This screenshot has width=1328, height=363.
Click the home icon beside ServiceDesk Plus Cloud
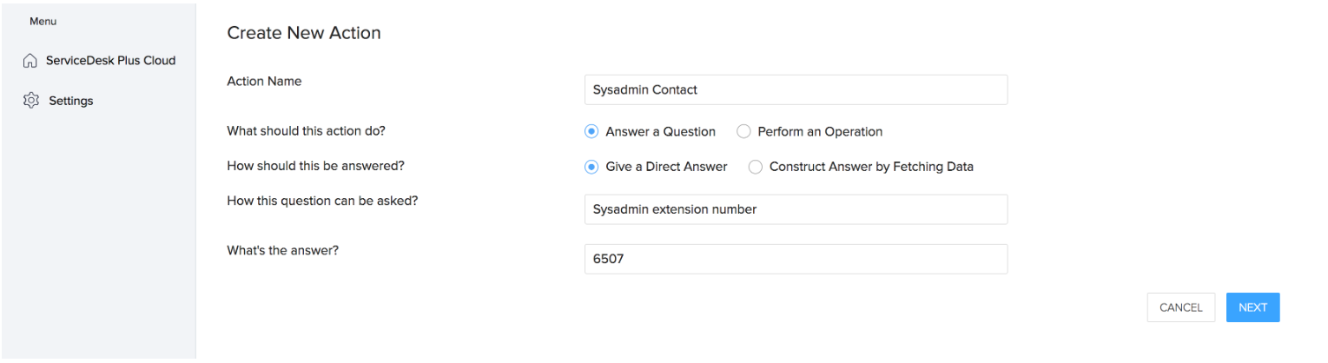30,61
